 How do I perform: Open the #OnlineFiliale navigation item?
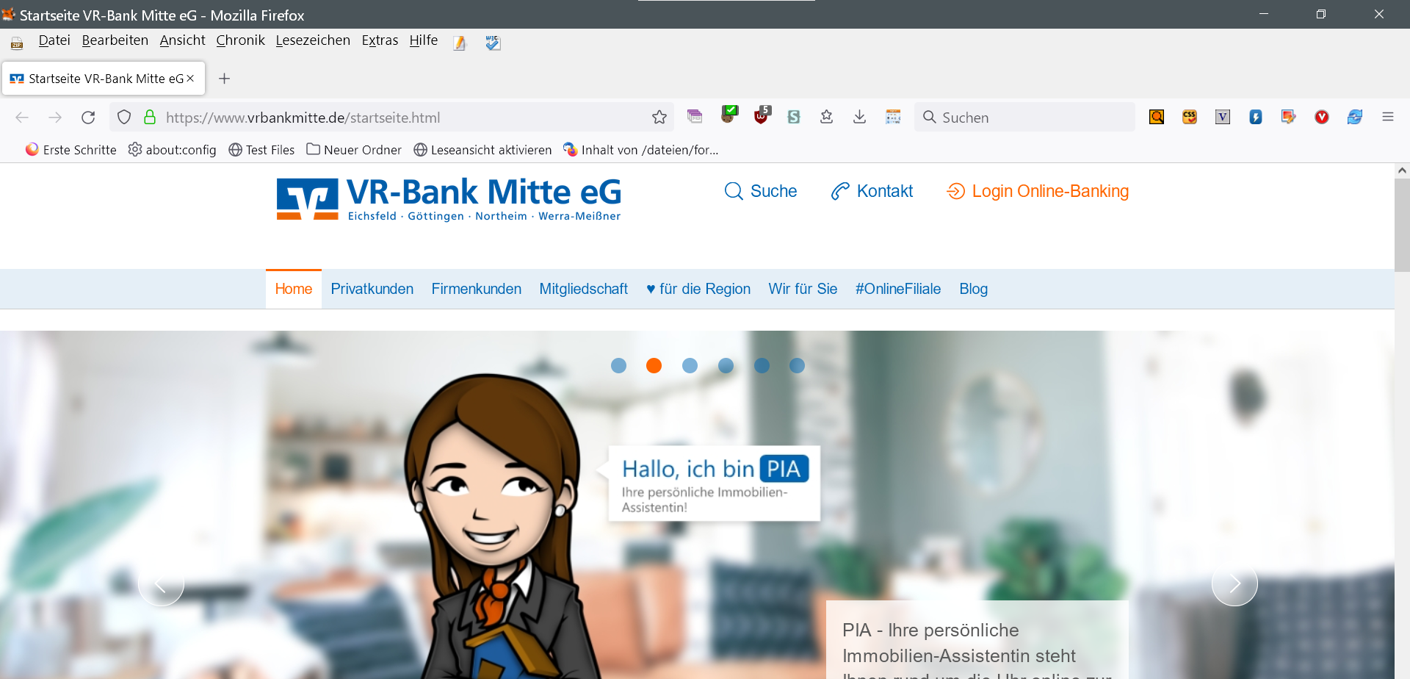898,289
